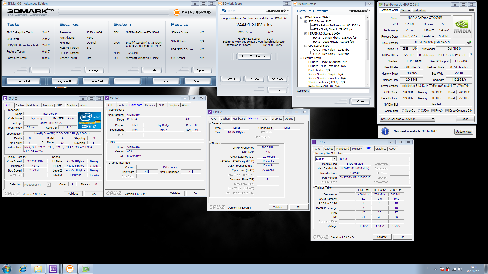Click Bus Interface help question mark
This screenshot has width=488, height=274.
471,55
